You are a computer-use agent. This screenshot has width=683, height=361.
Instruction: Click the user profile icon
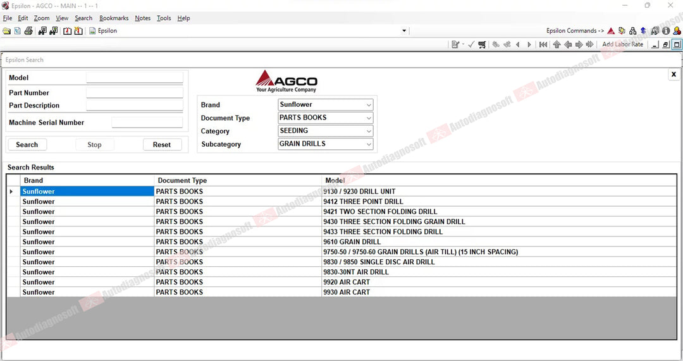point(677,31)
